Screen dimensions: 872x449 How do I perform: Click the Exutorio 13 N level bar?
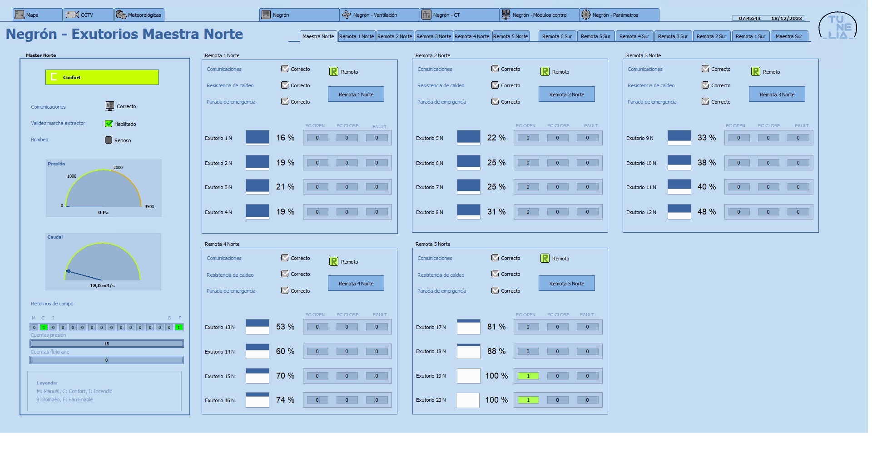(258, 327)
